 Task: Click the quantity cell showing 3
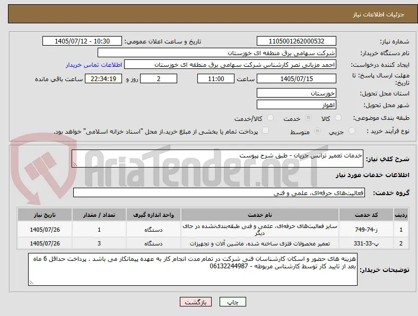pos(99,243)
